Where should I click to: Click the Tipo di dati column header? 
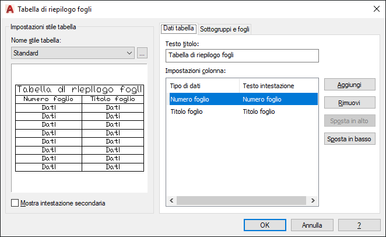(x=202, y=86)
